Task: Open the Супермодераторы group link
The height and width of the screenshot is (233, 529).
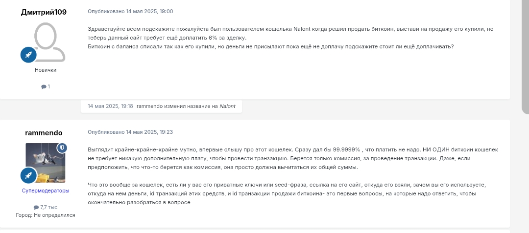Action: pos(46,191)
